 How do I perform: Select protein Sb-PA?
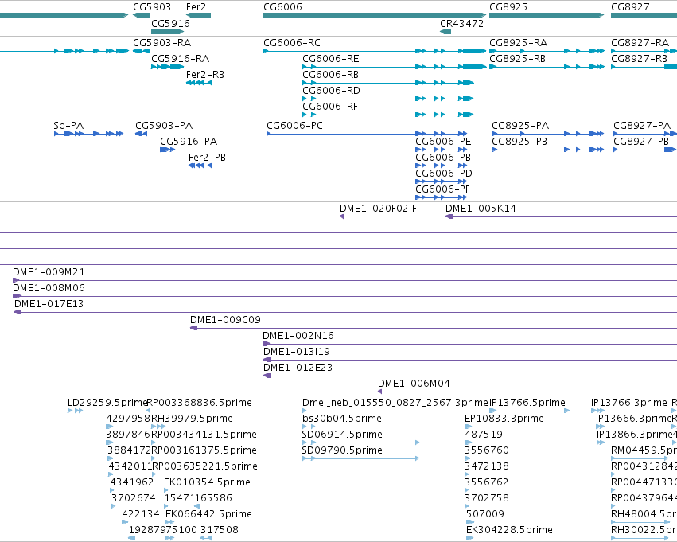(x=68, y=126)
